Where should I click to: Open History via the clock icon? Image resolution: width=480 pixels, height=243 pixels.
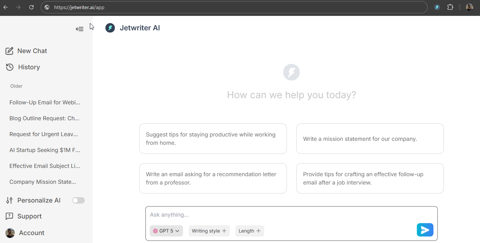click(x=10, y=67)
